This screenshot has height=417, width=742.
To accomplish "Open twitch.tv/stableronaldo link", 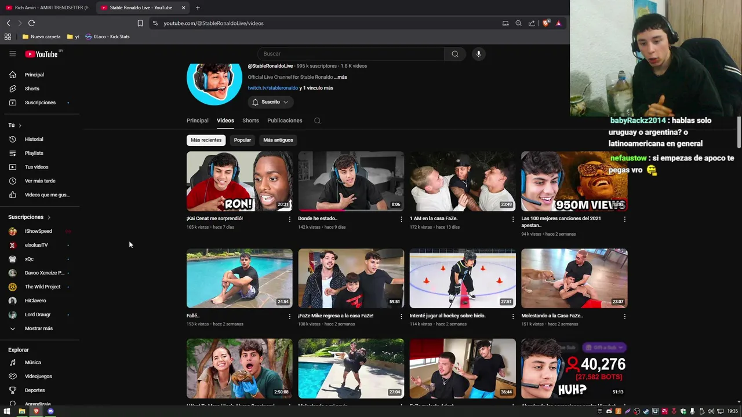I will point(273,88).
